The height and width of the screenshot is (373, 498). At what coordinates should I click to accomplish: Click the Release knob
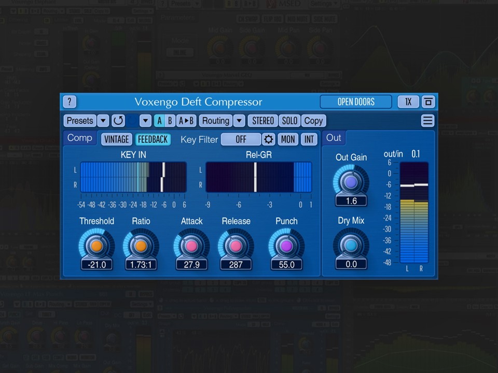tap(236, 246)
